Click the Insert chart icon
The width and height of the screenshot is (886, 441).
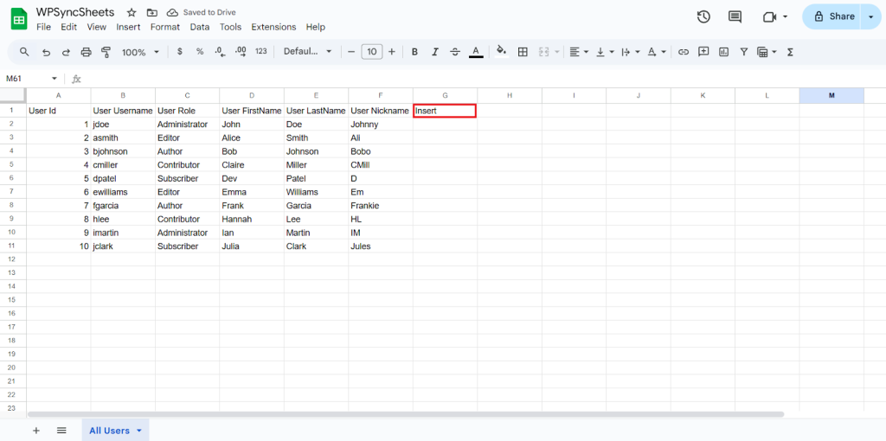[x=724, y=52]
